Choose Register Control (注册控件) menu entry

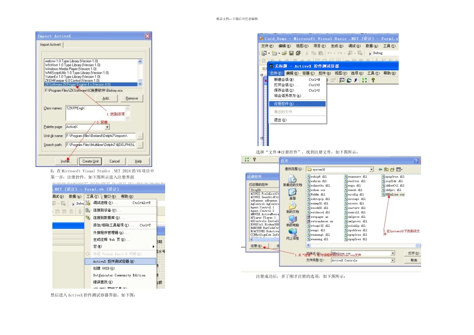click(x=297, y=104)
